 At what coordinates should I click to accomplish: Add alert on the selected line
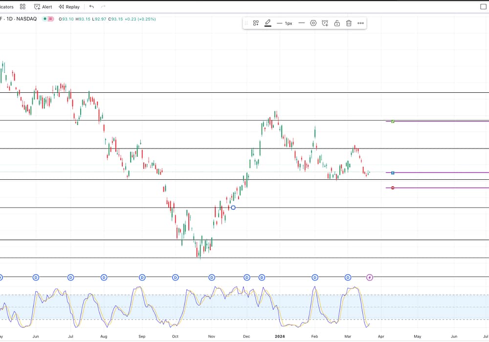point(325,23)
